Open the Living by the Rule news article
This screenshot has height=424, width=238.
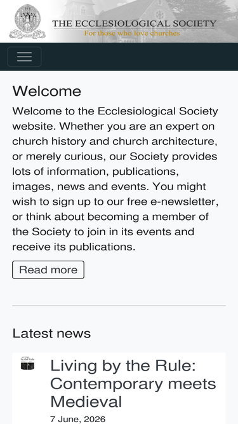(x=133, y=383)
